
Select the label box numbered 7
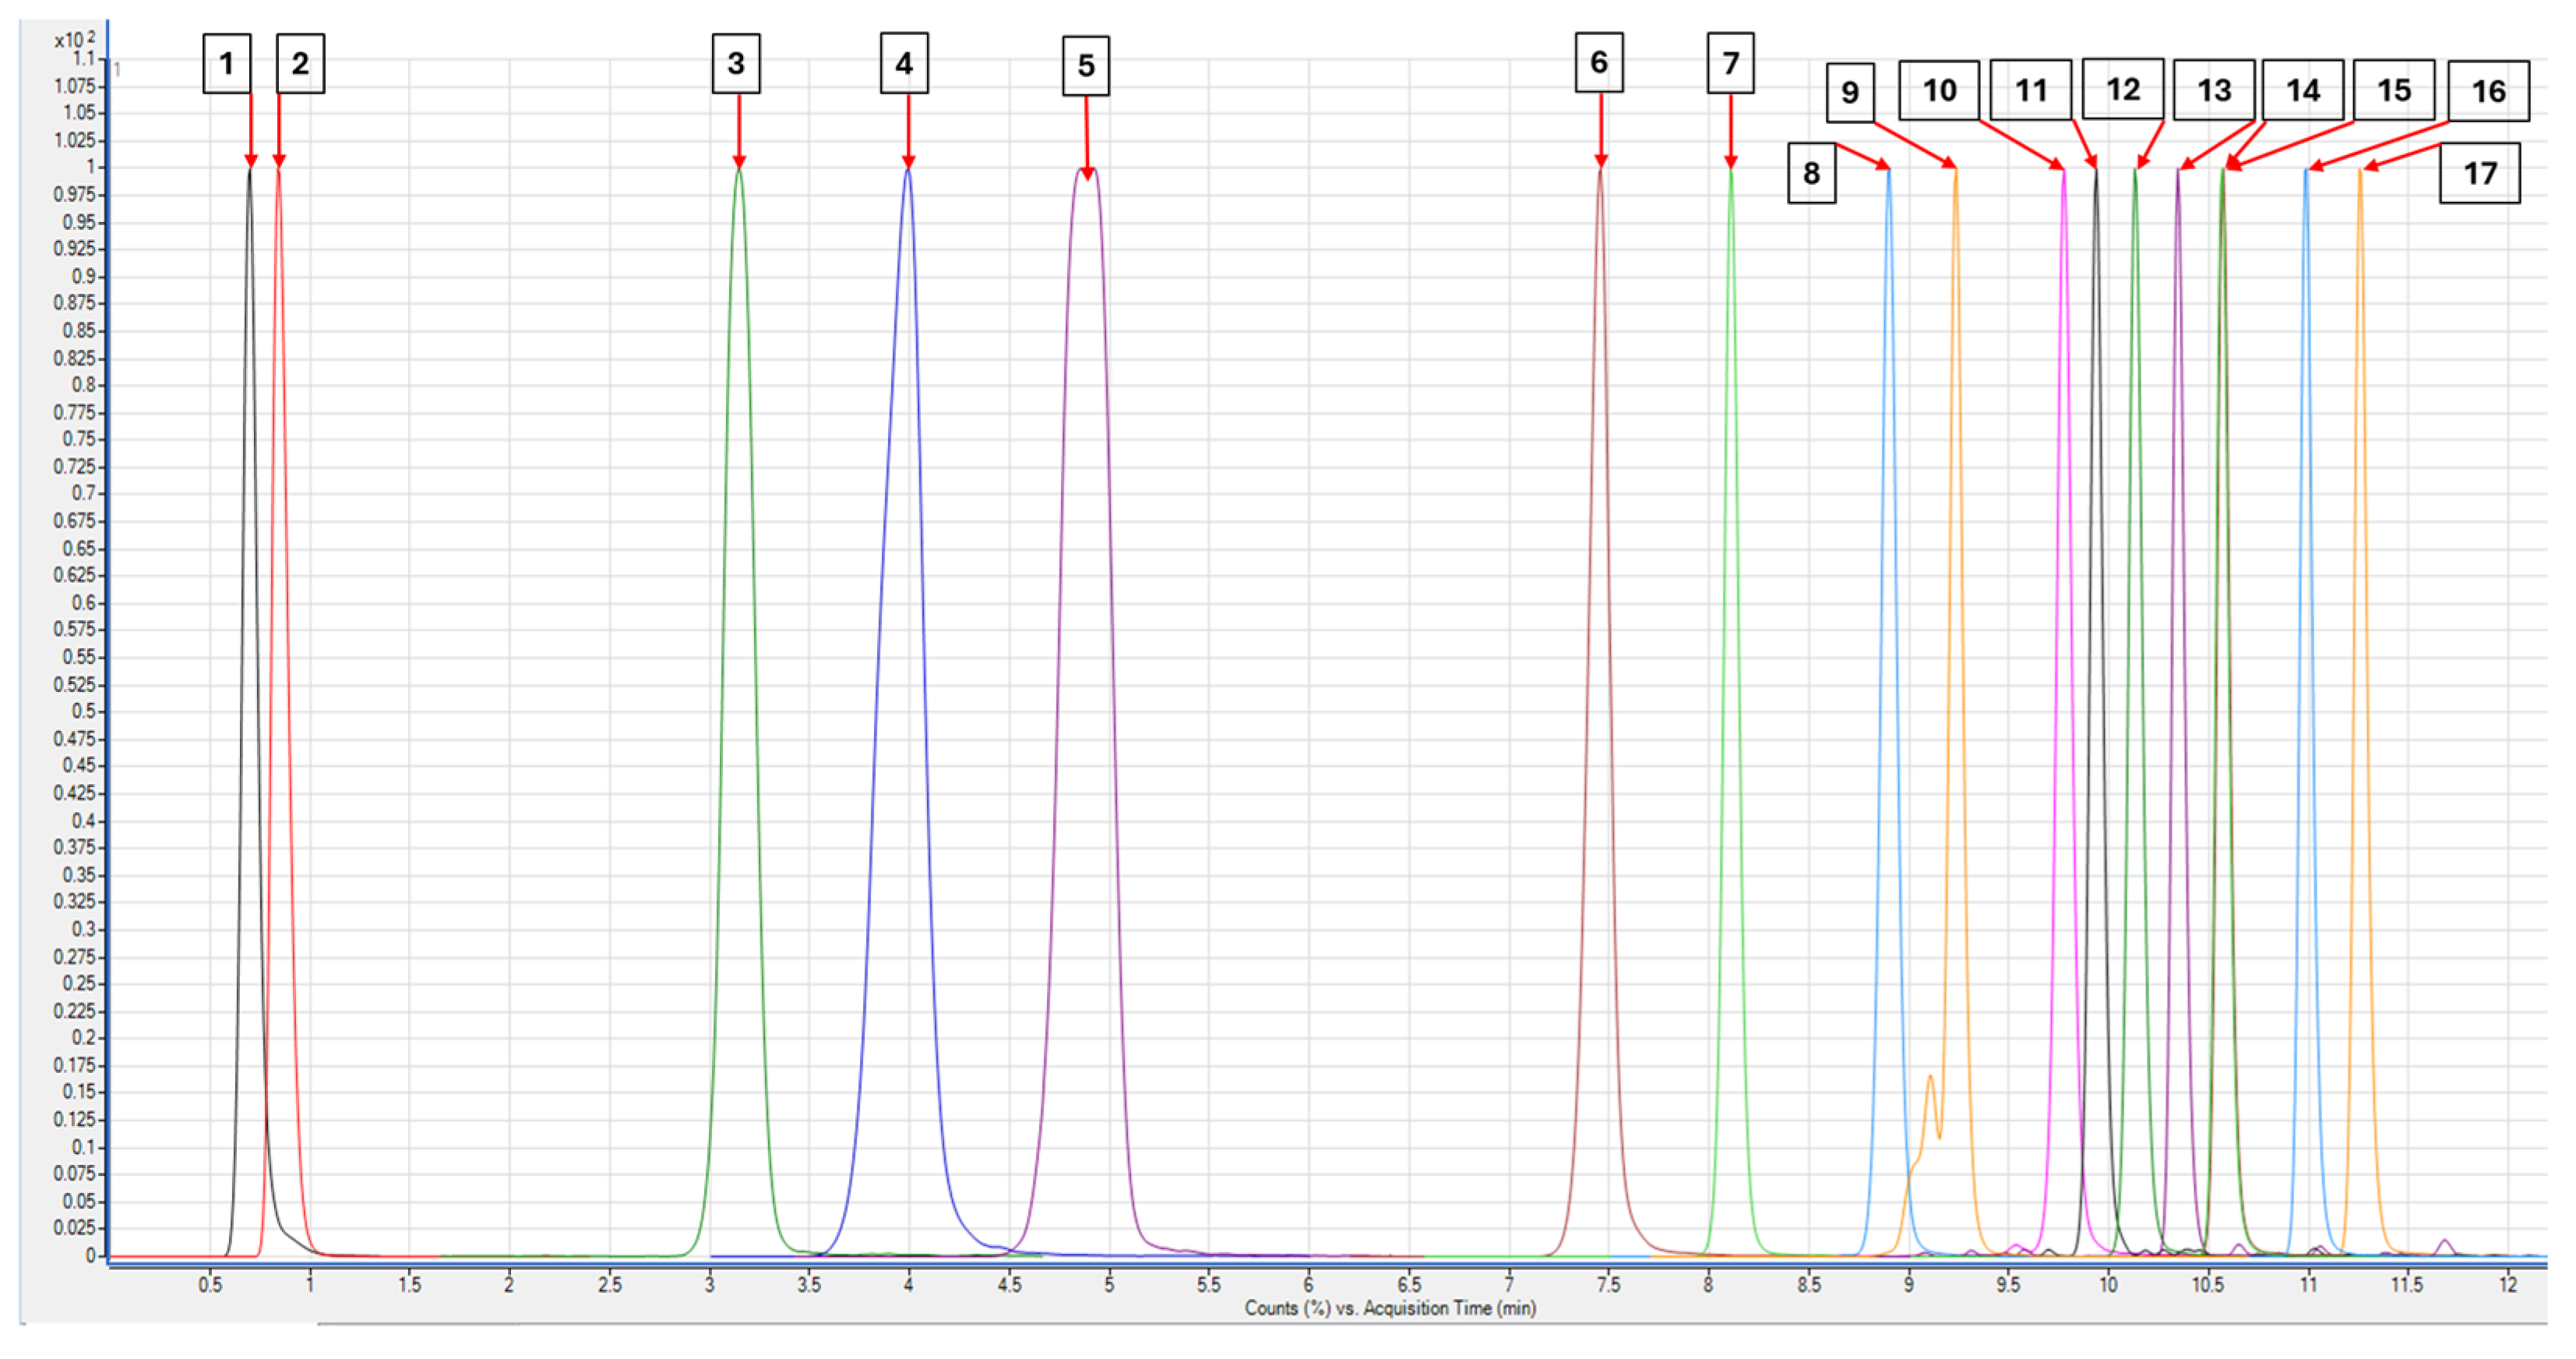click(x=1731, y=64)
